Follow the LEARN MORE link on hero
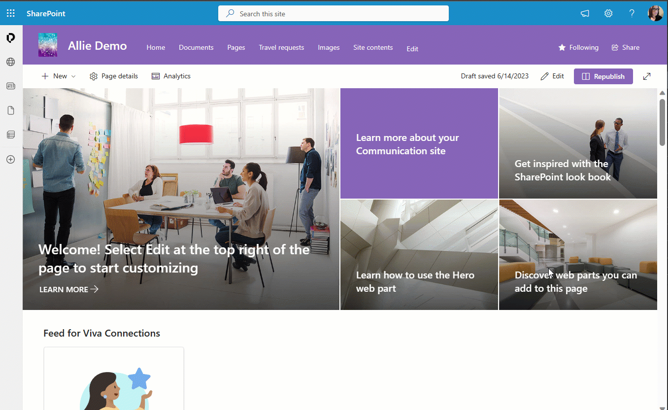The image size is (668, 410). 69,289
